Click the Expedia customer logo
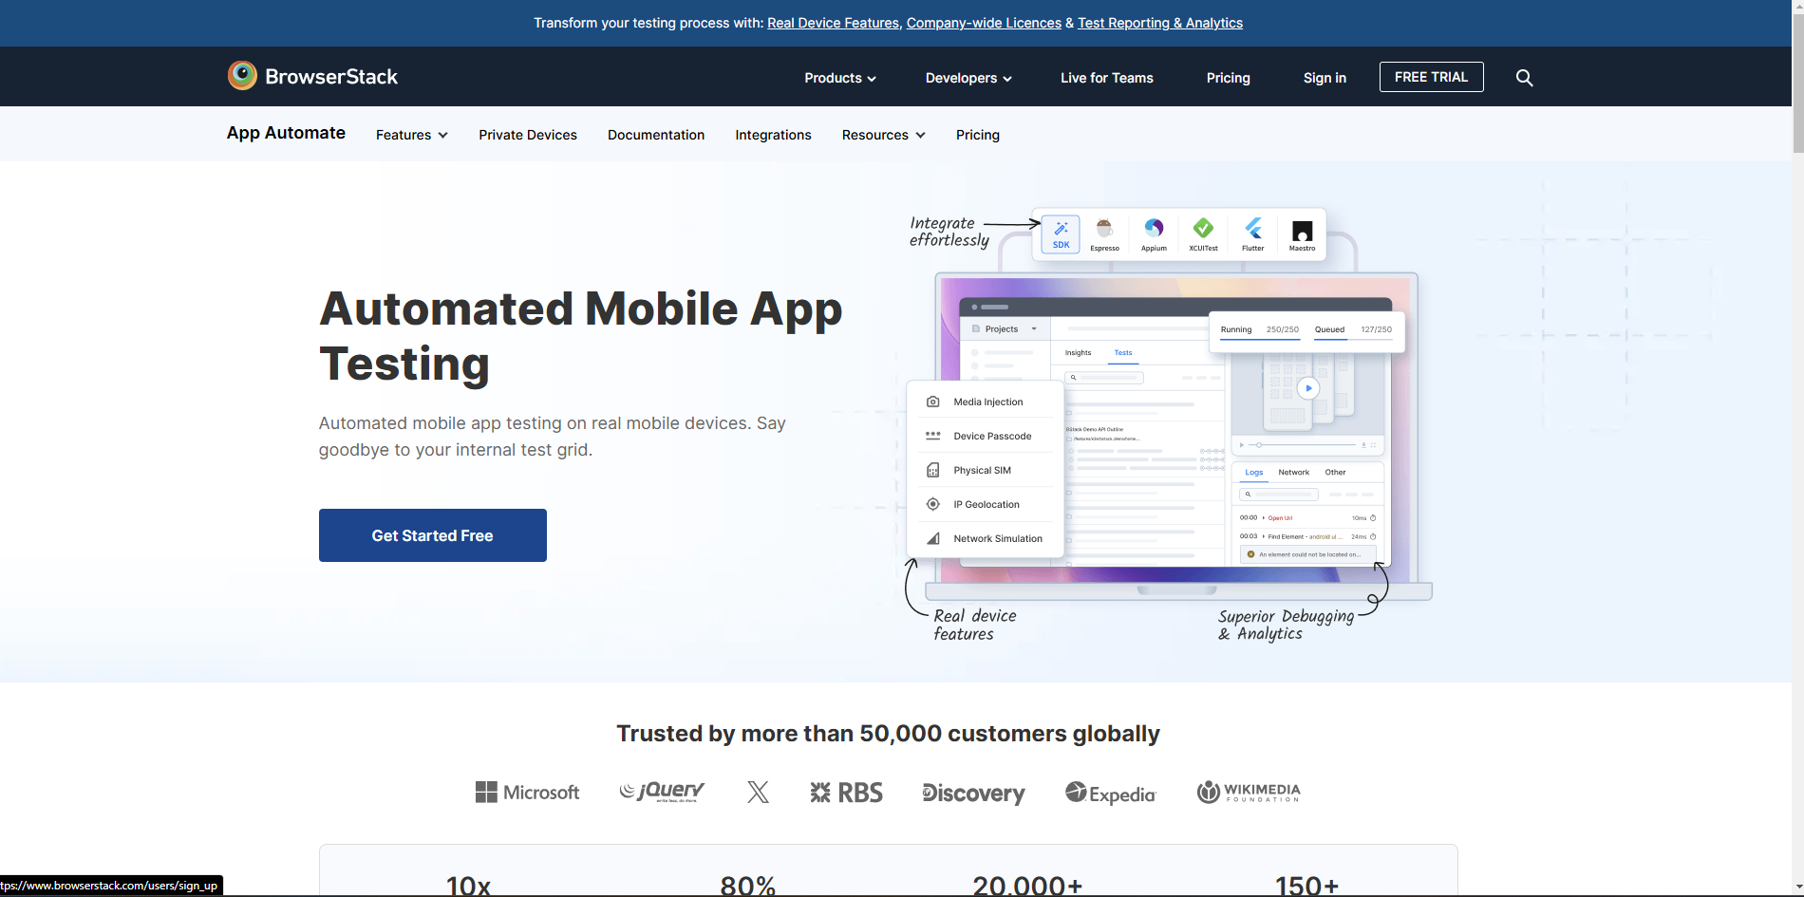Screen dimensions: 1804x897 pyautogui.click(x=1110, y=793)
